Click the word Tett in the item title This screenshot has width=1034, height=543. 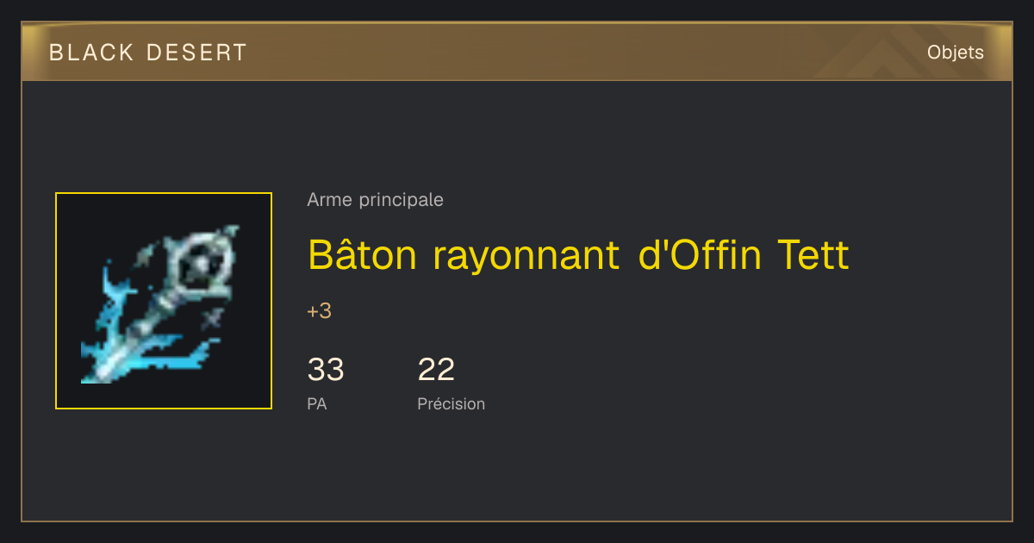tap(813, 254)
